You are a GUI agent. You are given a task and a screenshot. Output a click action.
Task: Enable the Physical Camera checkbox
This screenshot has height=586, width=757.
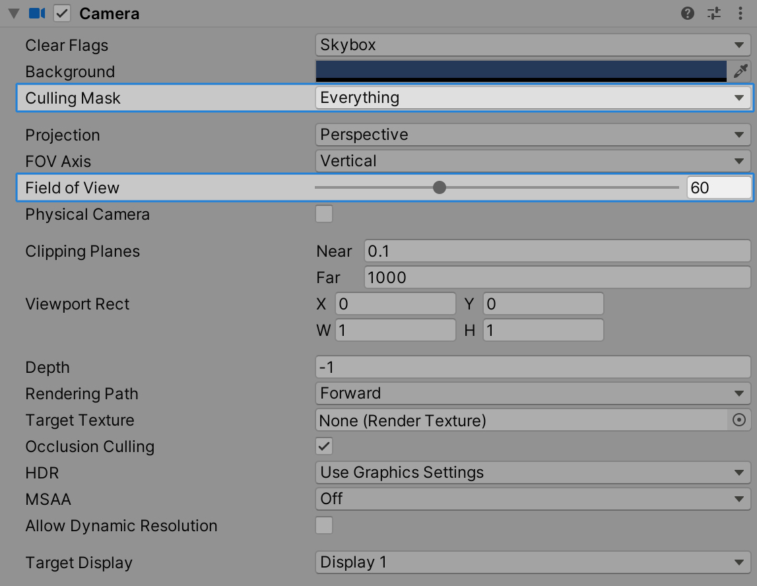324,214
